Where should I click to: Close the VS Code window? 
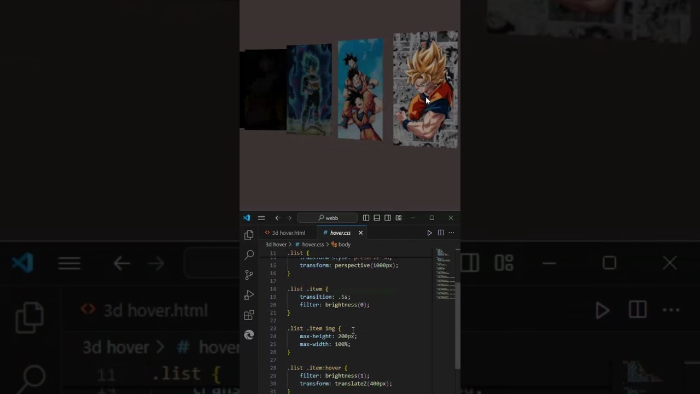coord(451,218)
